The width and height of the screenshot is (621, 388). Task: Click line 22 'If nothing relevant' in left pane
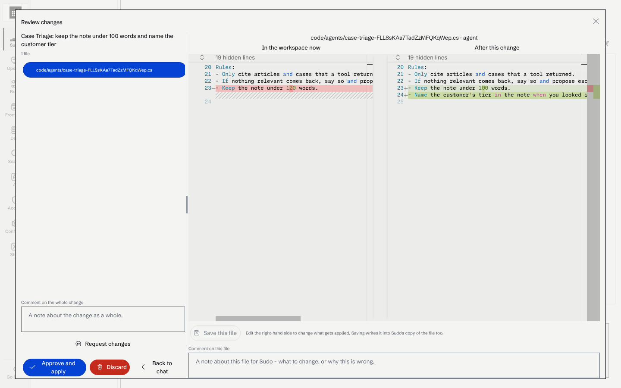(294, 81)
